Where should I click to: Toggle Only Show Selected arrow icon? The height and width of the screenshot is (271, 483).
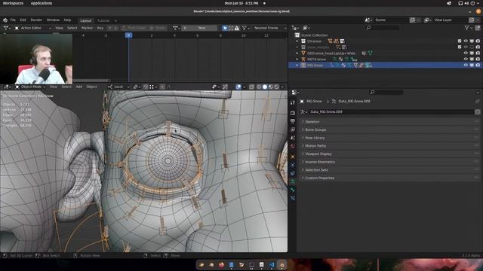coord(225,28)
